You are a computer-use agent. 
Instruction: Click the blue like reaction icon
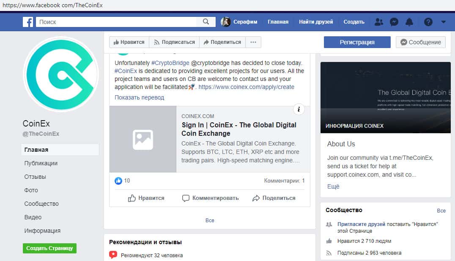118,181
